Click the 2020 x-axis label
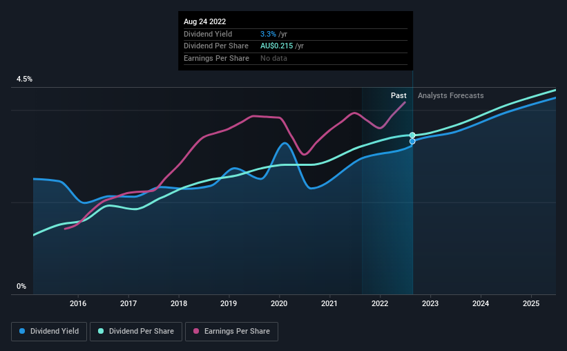Screen dimensions: 567x351 279,303
